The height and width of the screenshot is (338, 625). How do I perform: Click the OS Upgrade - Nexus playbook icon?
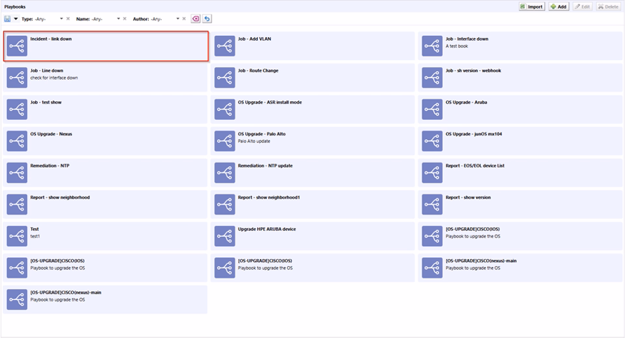[x=17, y=141]
